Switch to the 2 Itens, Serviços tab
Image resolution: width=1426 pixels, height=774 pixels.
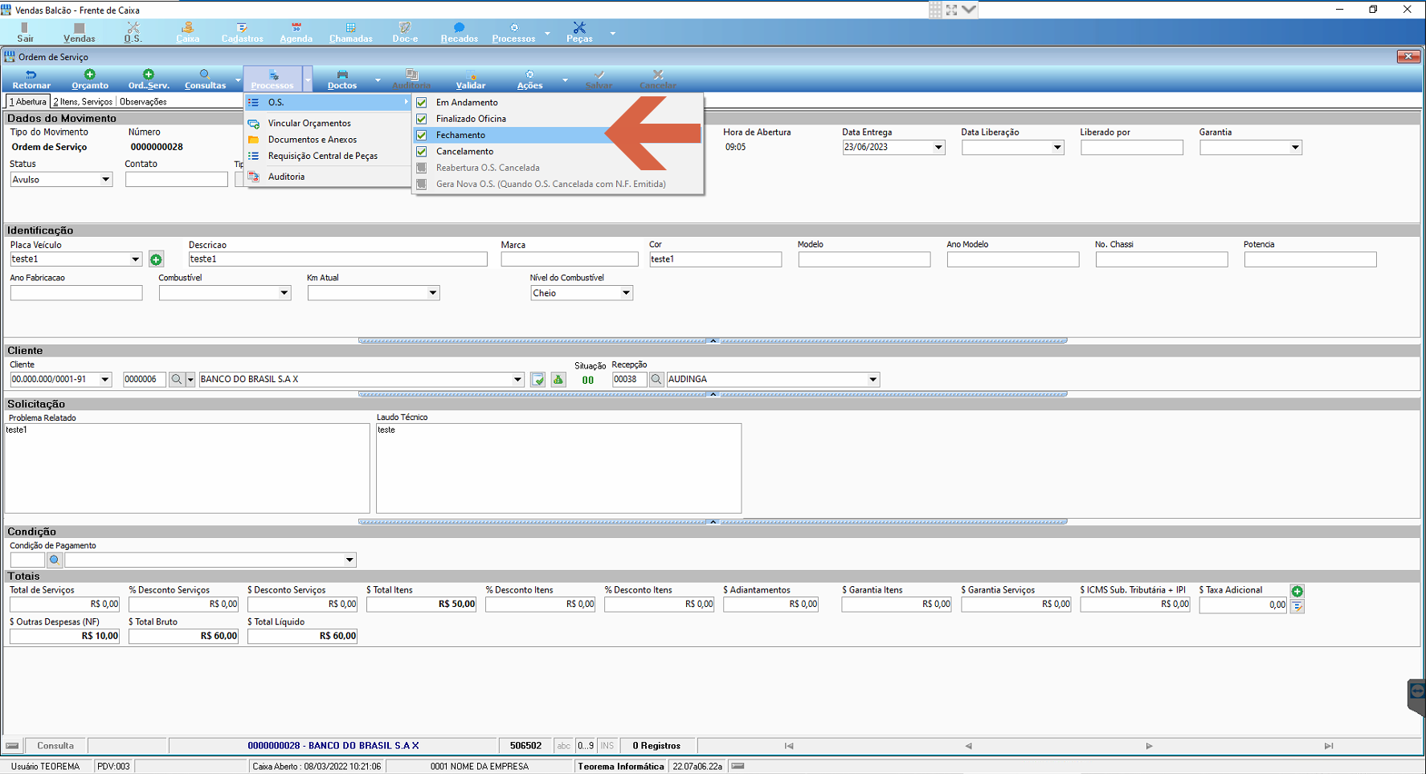(x=83, y=102)
